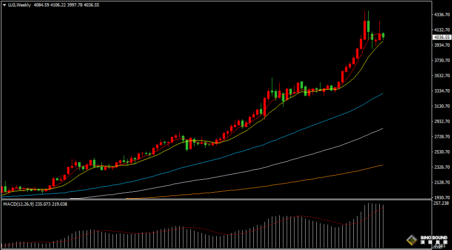Click the 1930.70 price axis label
The image size is (452, 250).
pos(440,197)
